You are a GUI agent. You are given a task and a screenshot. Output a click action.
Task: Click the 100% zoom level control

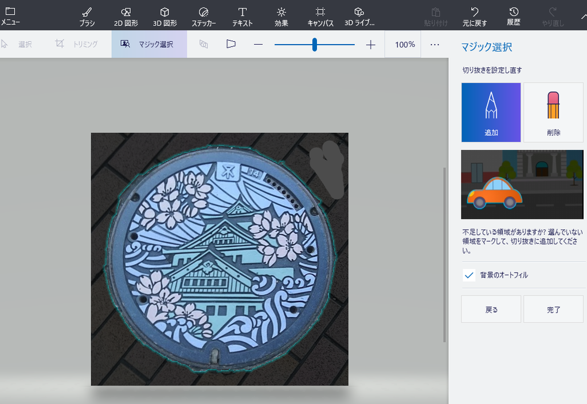(403, 44)
